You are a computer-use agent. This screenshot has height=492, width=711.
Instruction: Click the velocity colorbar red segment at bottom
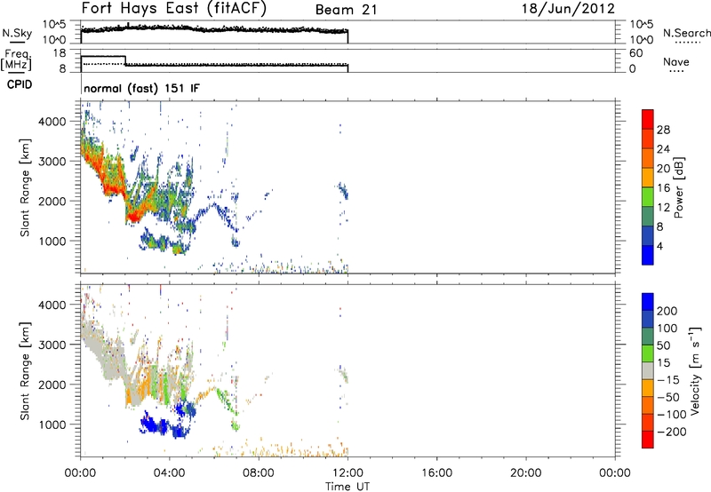coord(648,440)
